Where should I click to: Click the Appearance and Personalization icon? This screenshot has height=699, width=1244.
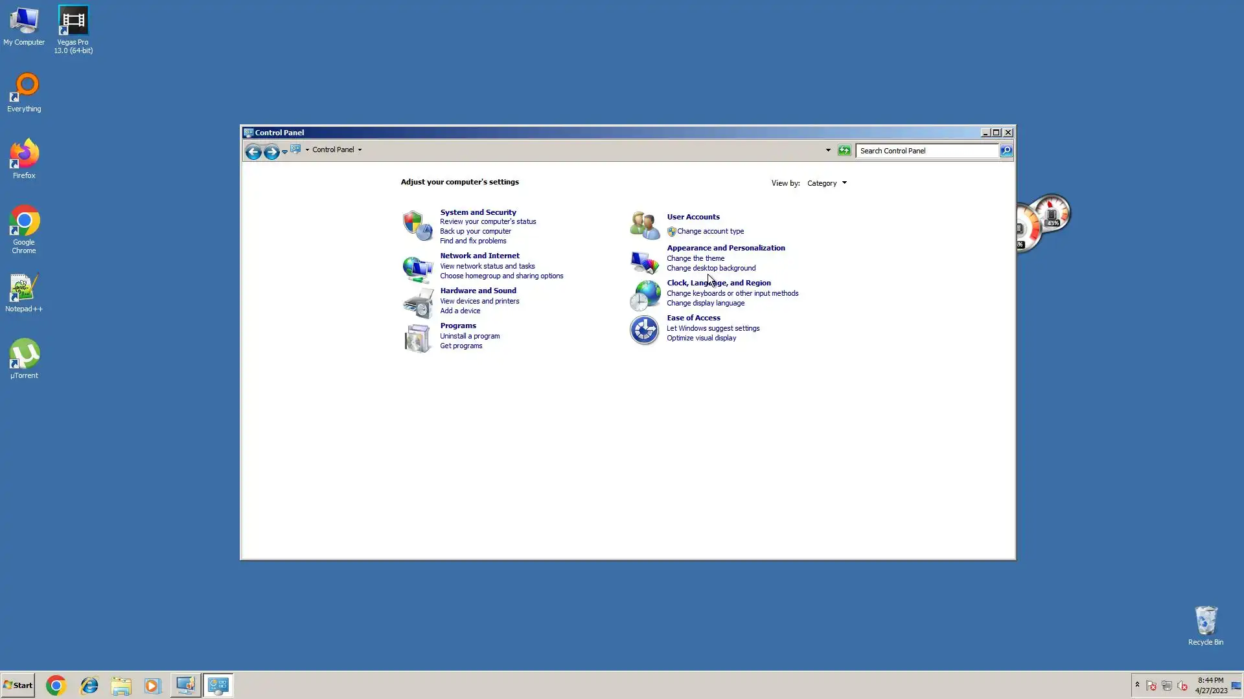click(644, 261)
